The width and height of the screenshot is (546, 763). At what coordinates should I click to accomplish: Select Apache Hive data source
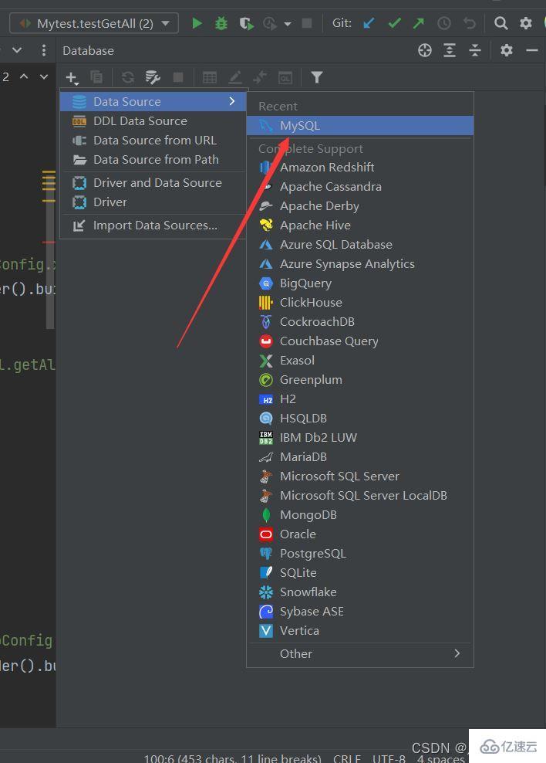[x=360, y=226]
